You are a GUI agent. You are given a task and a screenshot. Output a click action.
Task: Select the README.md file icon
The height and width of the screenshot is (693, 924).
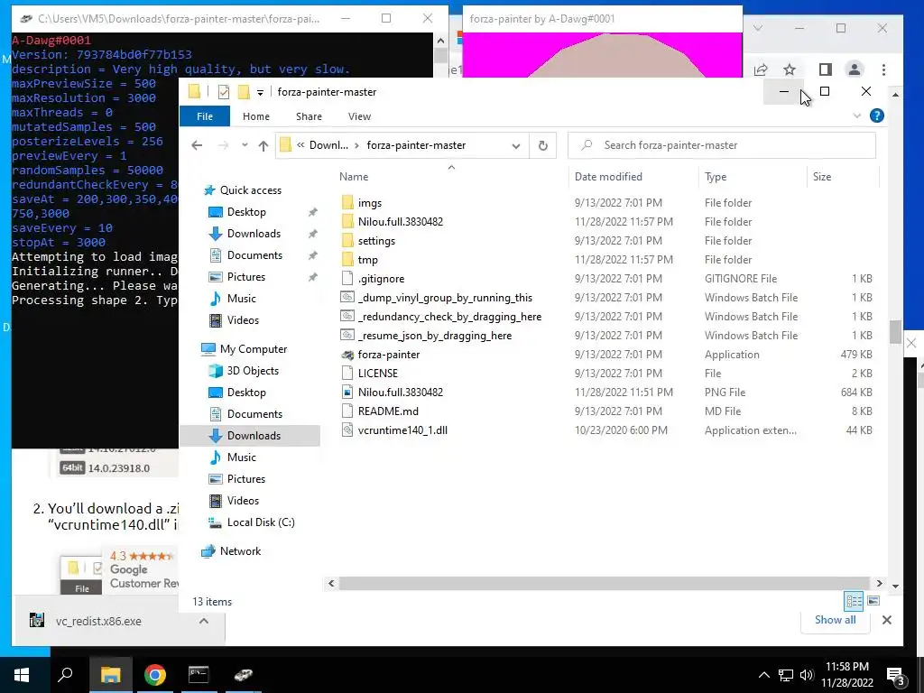(347, 411)
